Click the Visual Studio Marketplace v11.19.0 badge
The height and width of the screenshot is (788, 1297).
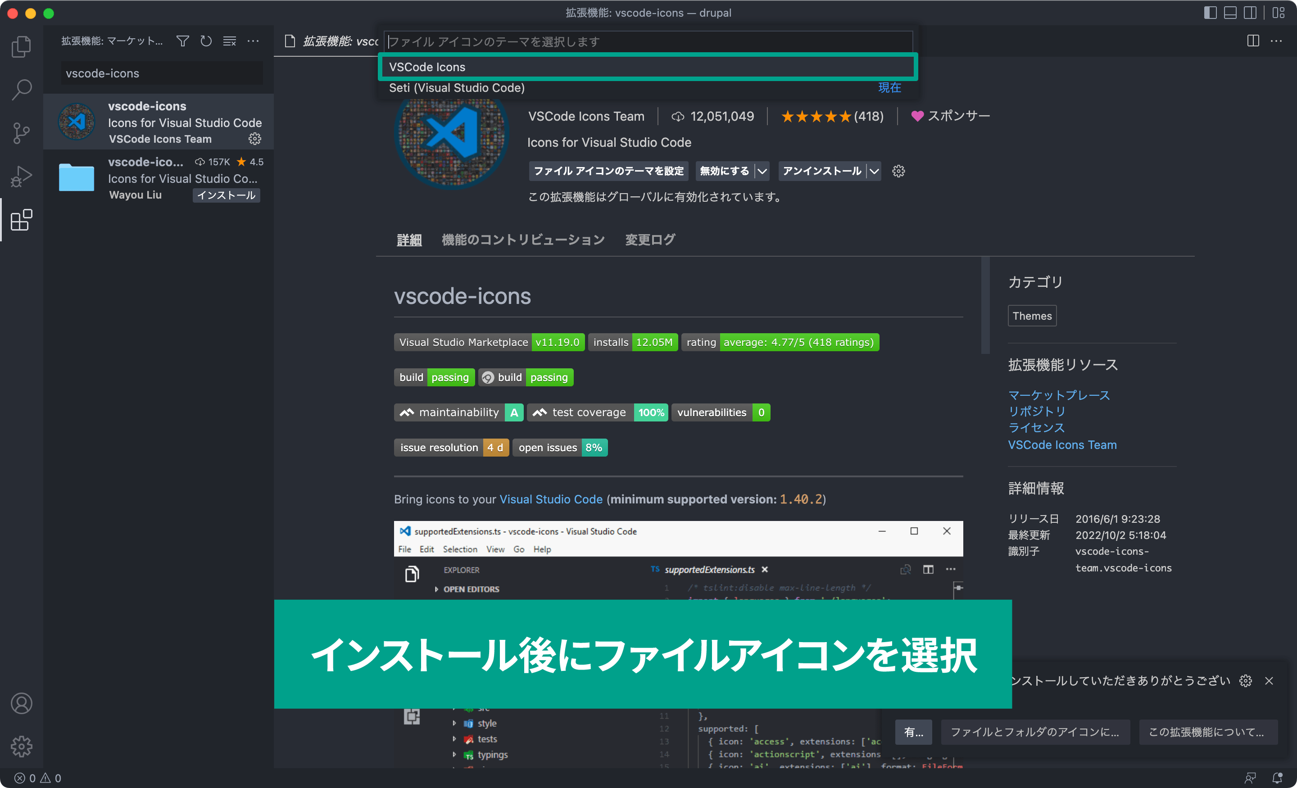point(489,342)
